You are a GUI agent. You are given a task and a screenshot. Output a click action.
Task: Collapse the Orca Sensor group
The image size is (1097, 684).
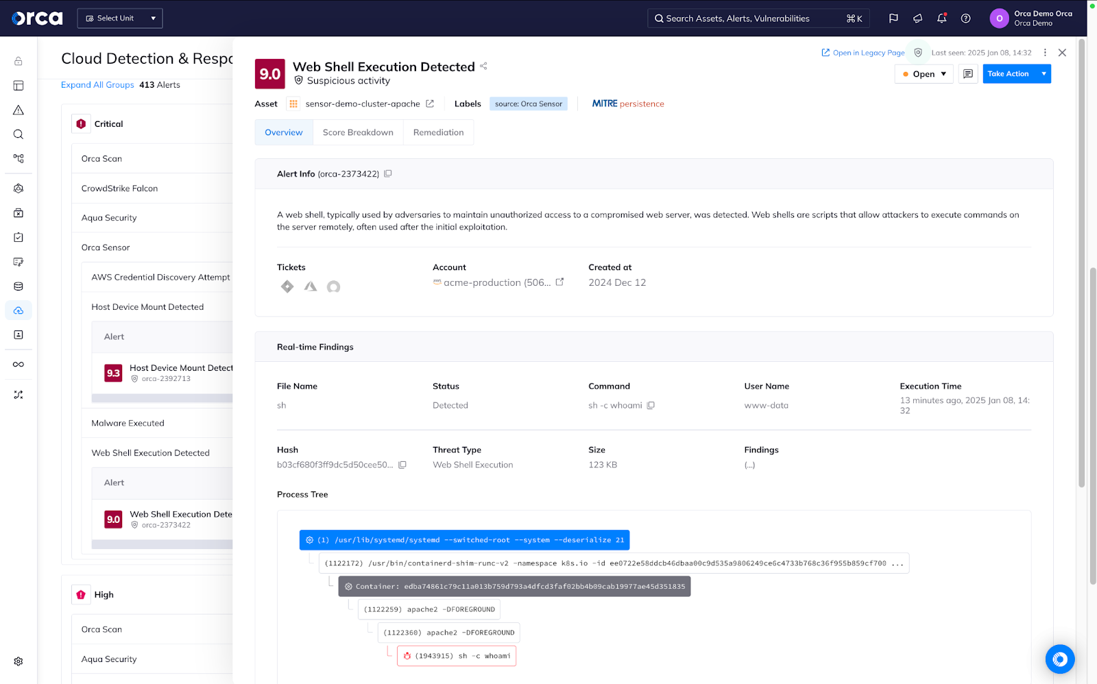[152, 247]
